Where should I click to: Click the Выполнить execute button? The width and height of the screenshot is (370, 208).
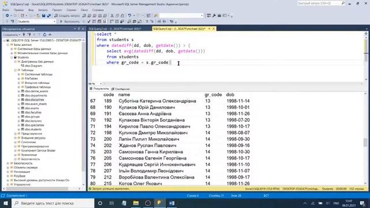pos(70,21)
